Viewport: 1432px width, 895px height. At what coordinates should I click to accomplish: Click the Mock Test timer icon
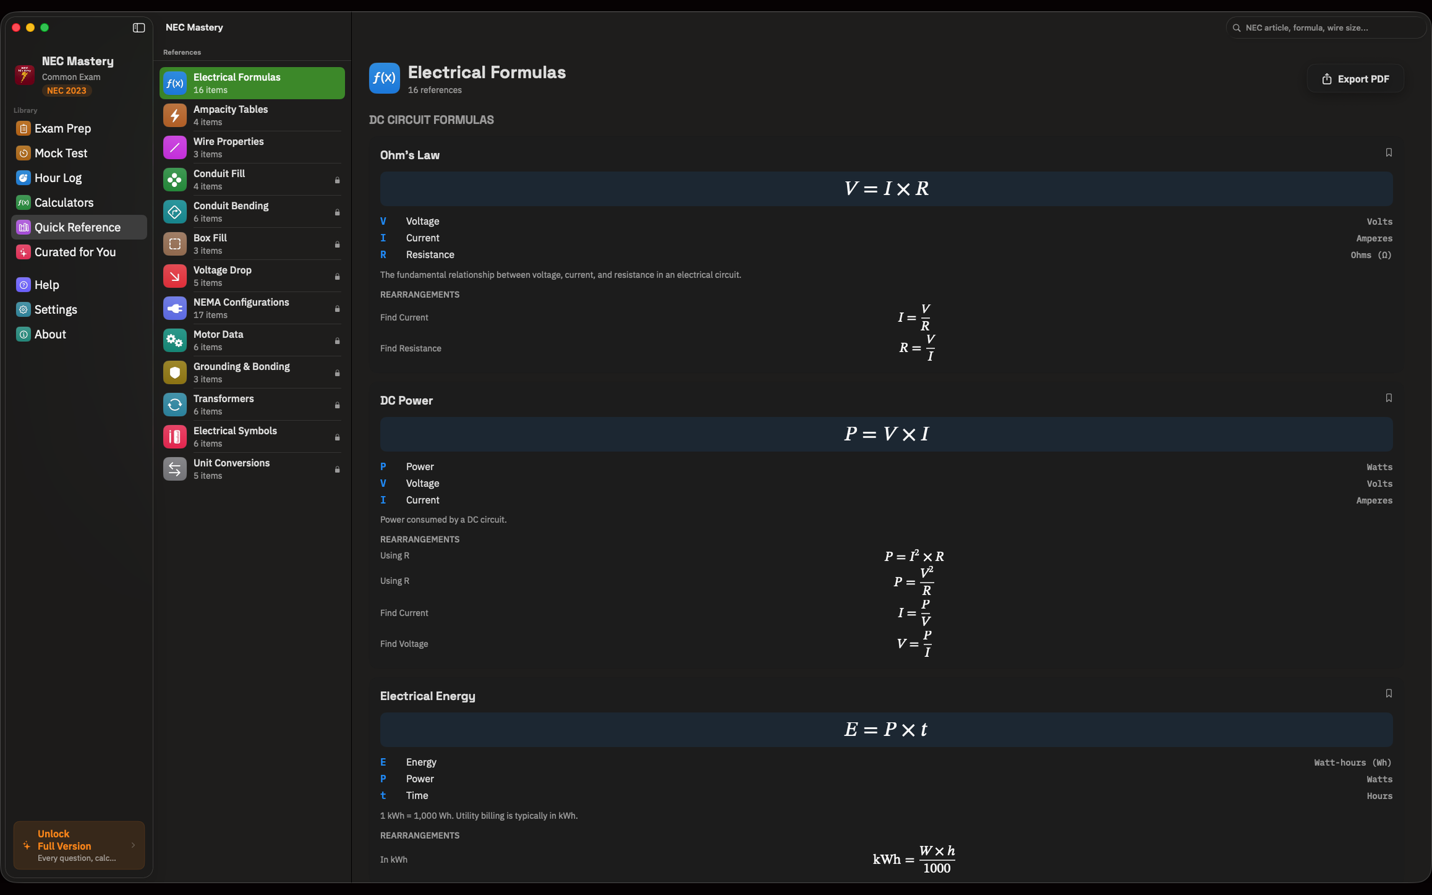[23, 153]
